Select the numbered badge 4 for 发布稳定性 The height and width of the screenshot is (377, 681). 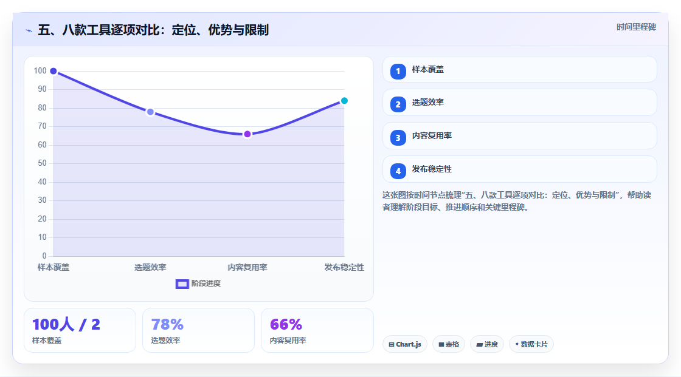coord(398,171)
